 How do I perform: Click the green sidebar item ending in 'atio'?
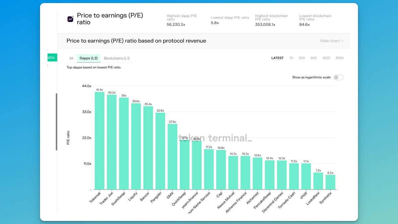(52, 57)
